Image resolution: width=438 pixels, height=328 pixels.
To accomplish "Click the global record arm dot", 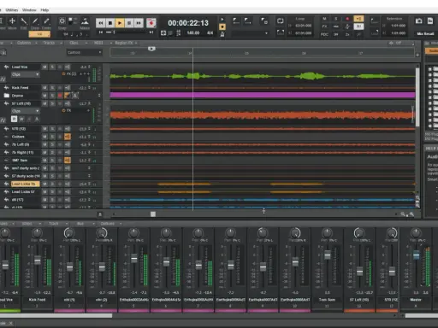I will 347,19.
